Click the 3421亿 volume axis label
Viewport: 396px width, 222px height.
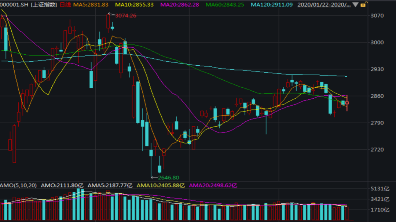coord(380,199)
